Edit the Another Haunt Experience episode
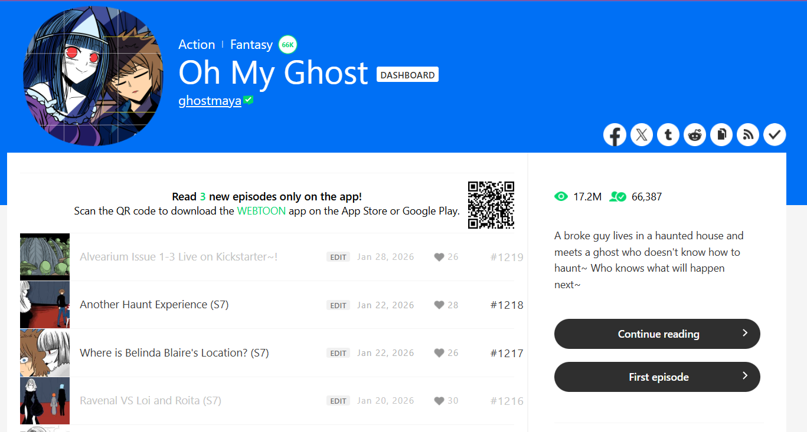Image resolution: width=807 pixels, height=432 pixels. pyautogui.click(x=338, y=305)
